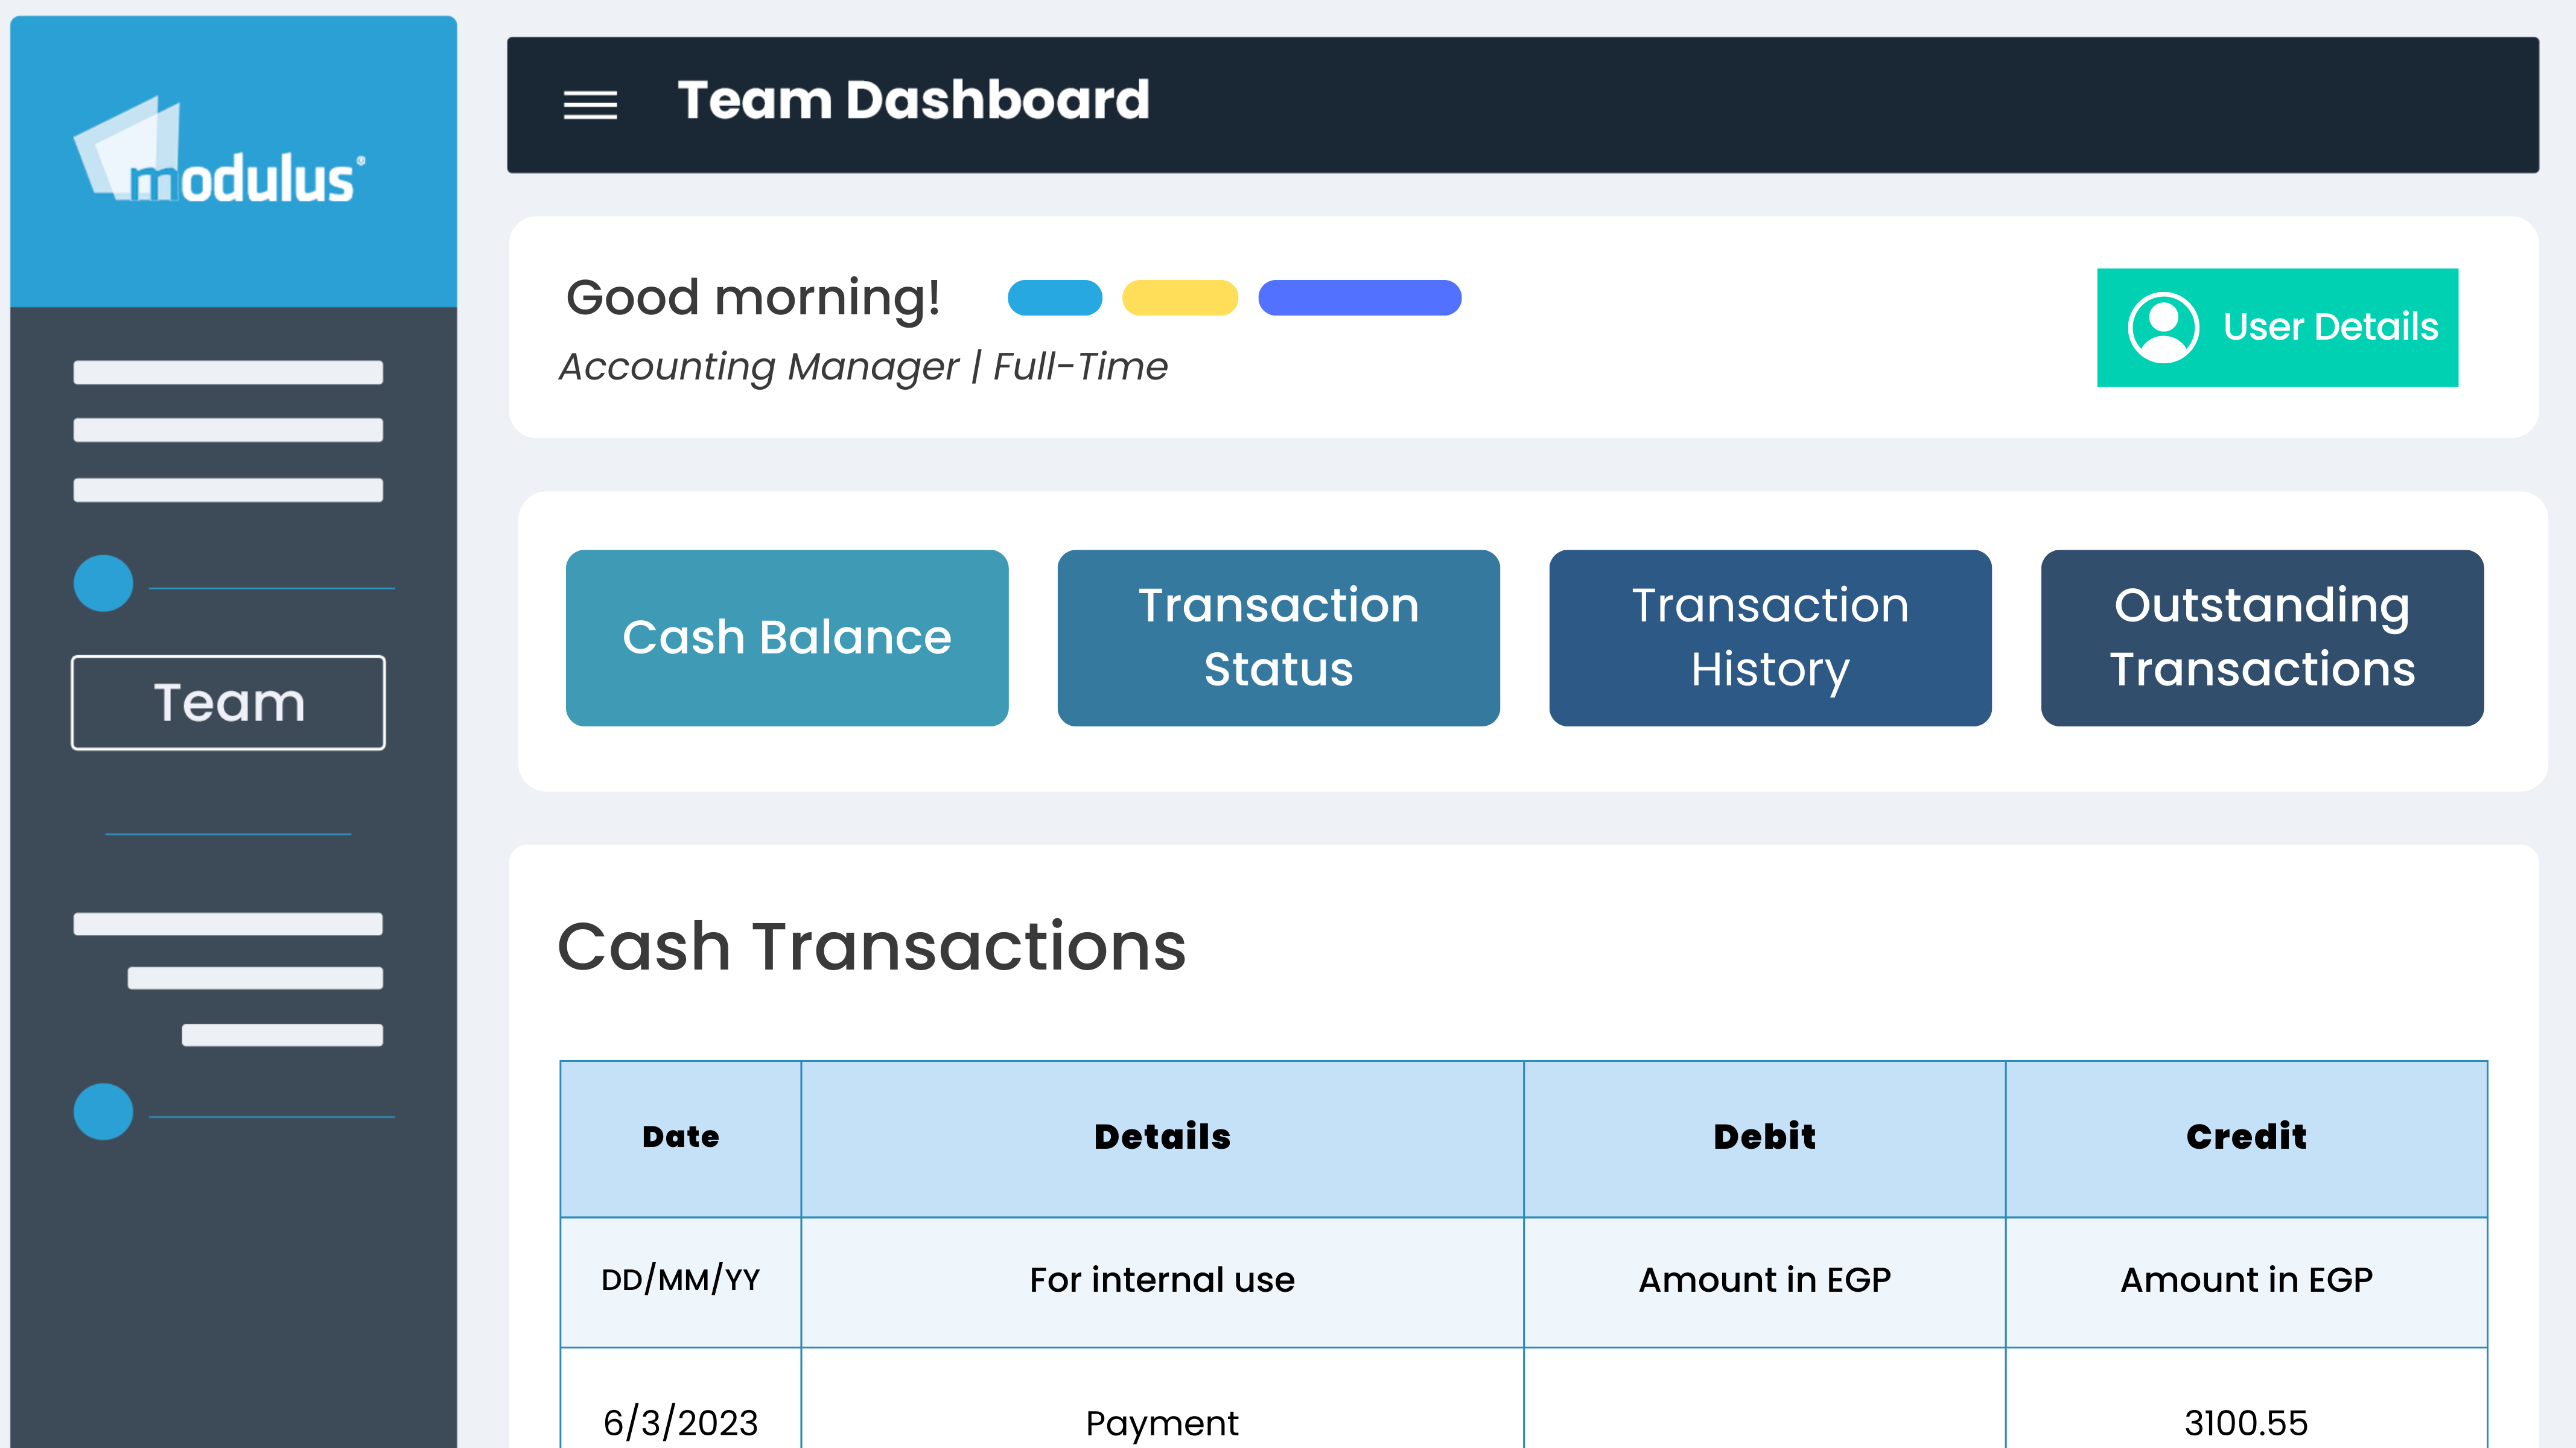Screen dimensions: 2576x1448
Task: Click the light blue pill swatch
Action: tap(1055, 298)
